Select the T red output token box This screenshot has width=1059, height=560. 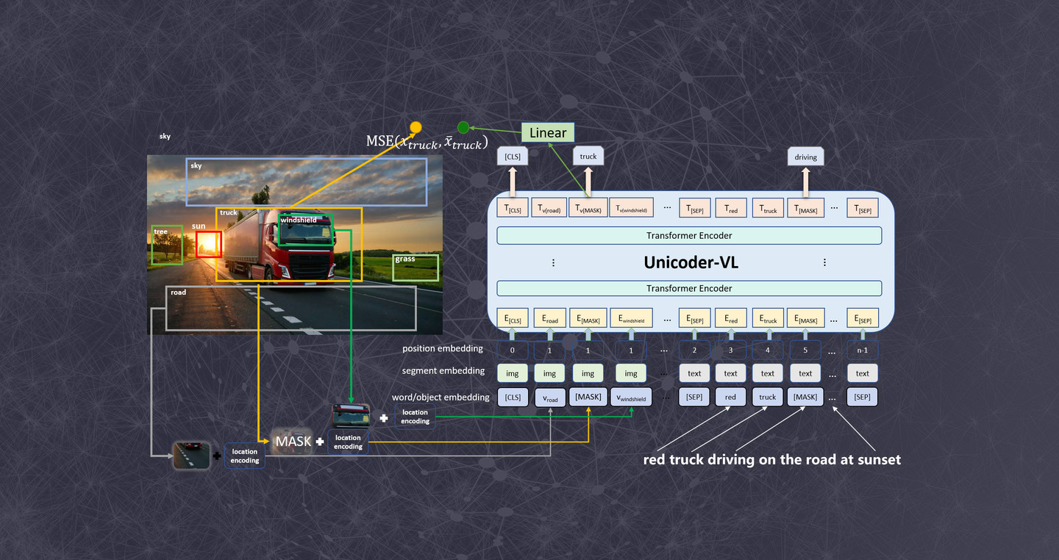coord(730,209)
